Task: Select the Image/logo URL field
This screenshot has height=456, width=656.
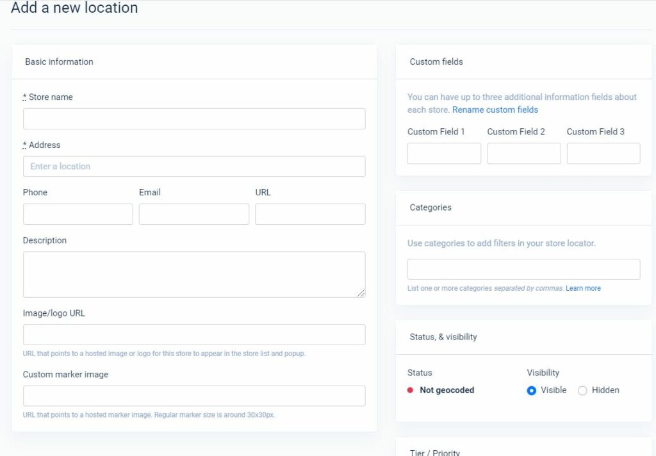Action: coord(193,334)
